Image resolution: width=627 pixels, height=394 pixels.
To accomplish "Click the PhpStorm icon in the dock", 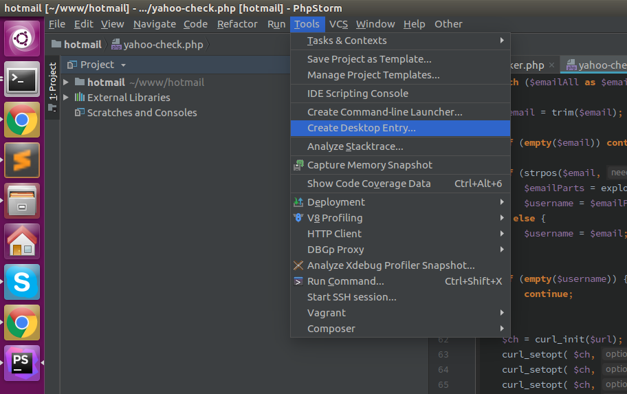I will coord(22,363).
